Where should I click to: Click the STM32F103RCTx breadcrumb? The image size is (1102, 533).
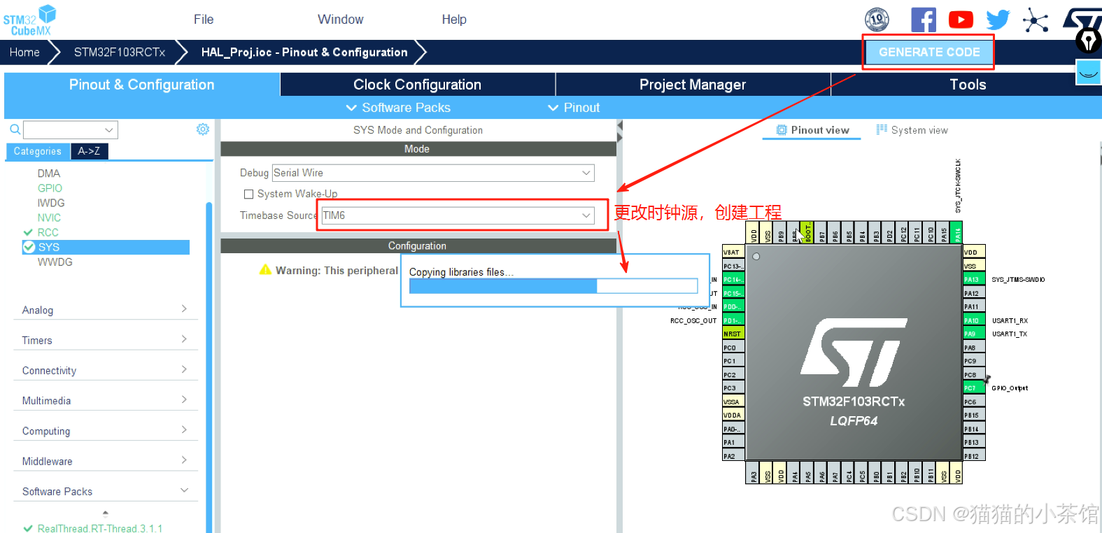[120, 52]
